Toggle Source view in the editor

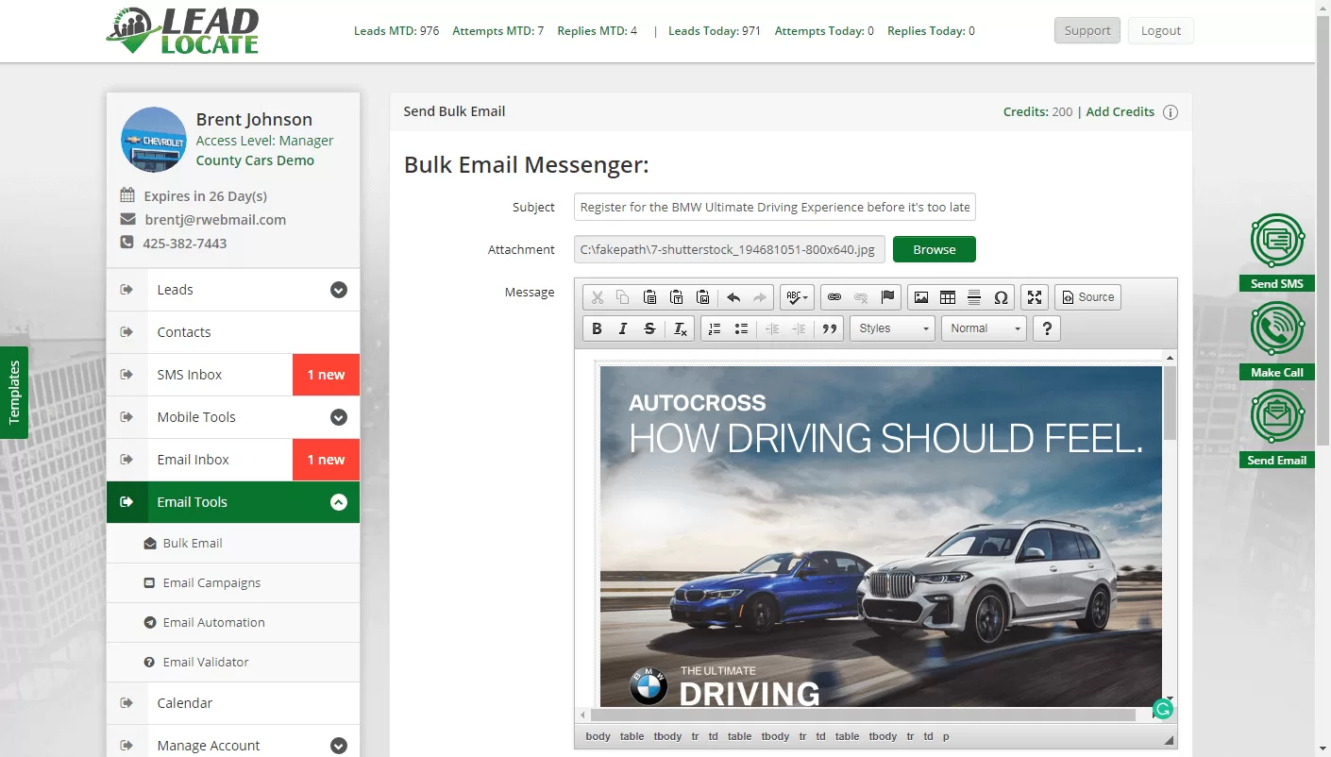click(1087, 297)
